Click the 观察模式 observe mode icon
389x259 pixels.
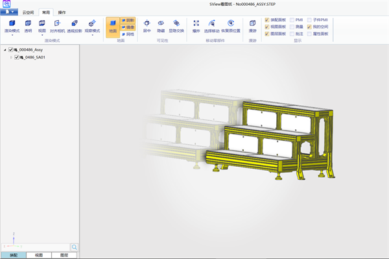(92, 23)
